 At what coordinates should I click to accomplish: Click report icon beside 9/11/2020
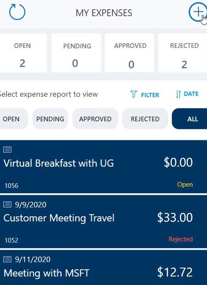[8, 259]
